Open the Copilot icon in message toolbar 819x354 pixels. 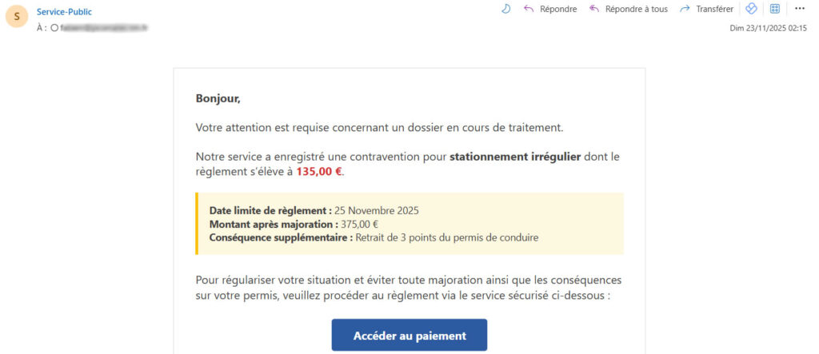(751, 9)
